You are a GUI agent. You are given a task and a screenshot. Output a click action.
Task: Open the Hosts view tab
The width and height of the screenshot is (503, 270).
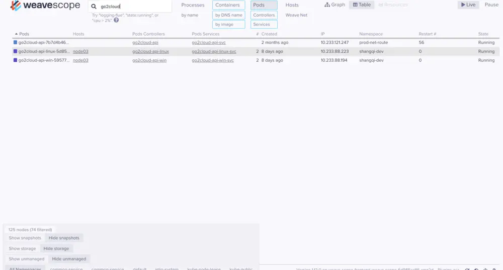[x=292, y=5]
